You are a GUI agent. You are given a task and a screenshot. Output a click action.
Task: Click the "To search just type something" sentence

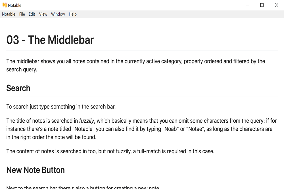point(61,107)
